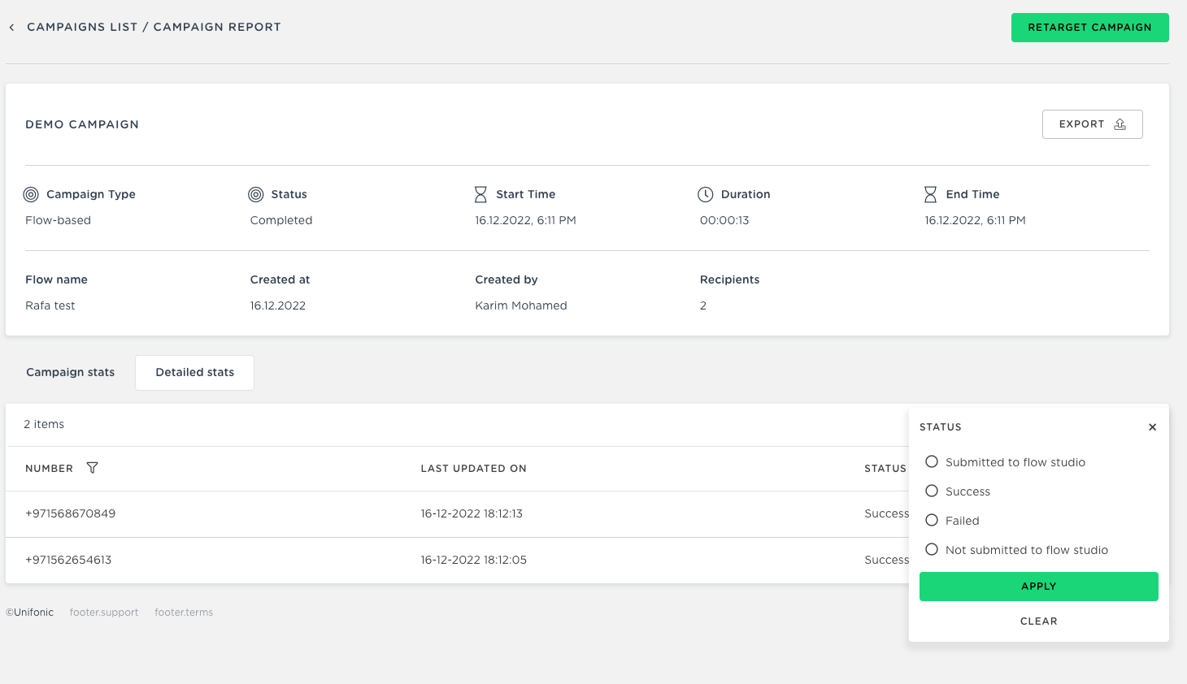Click the filter icon next to Number column
Image resolution: width=1187 pixels, height=684 pixels.
tap(93, 468)
